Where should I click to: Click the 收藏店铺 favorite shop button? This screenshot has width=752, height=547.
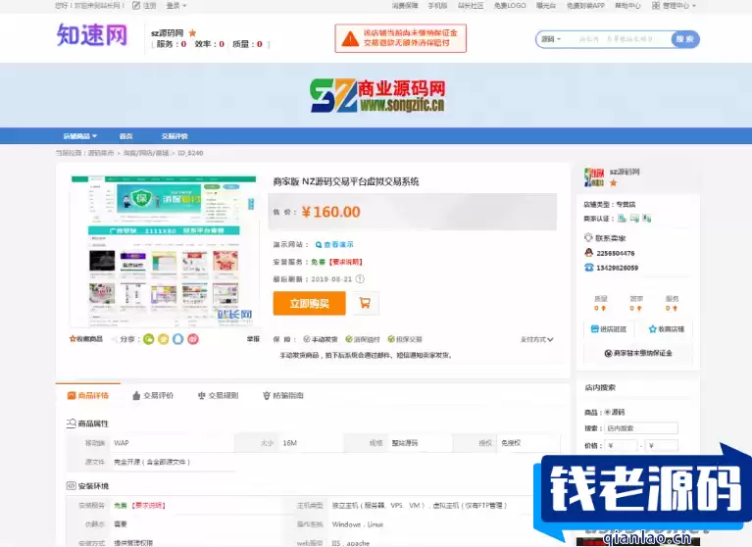click(x=666, y=328)
